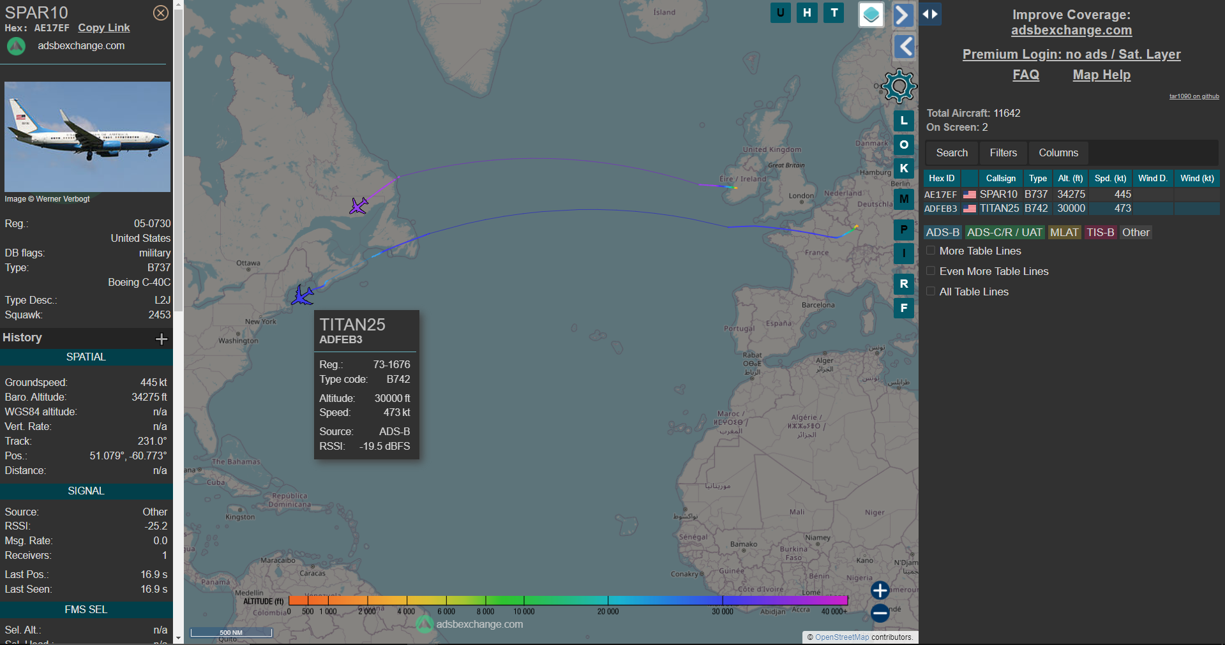Image resolution: width=1225 pixels, height=645 pixels.
Task: Toggle the ADS-B source legend label
Action: tap(943, 233)
